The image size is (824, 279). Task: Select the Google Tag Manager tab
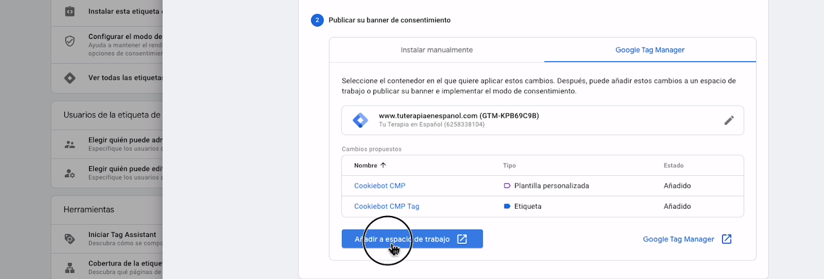click(x=650, y=50)
